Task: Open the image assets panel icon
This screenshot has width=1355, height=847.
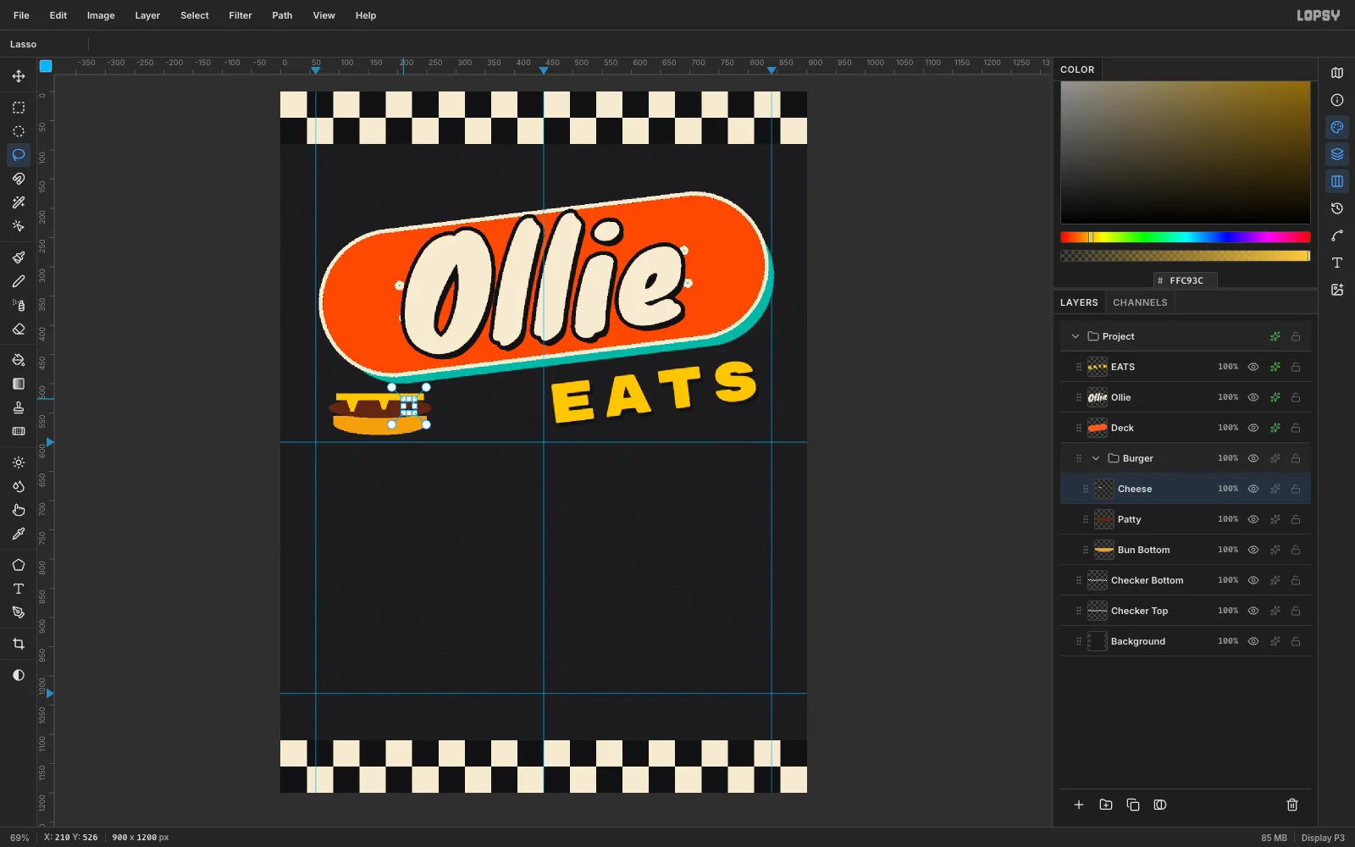Action: [x=1337, y=290]
